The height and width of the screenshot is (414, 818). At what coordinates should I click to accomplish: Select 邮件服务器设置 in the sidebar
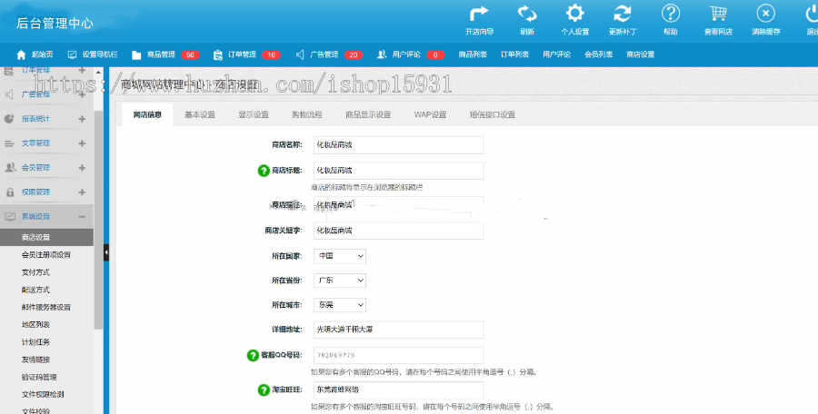(x=46, y=308)
